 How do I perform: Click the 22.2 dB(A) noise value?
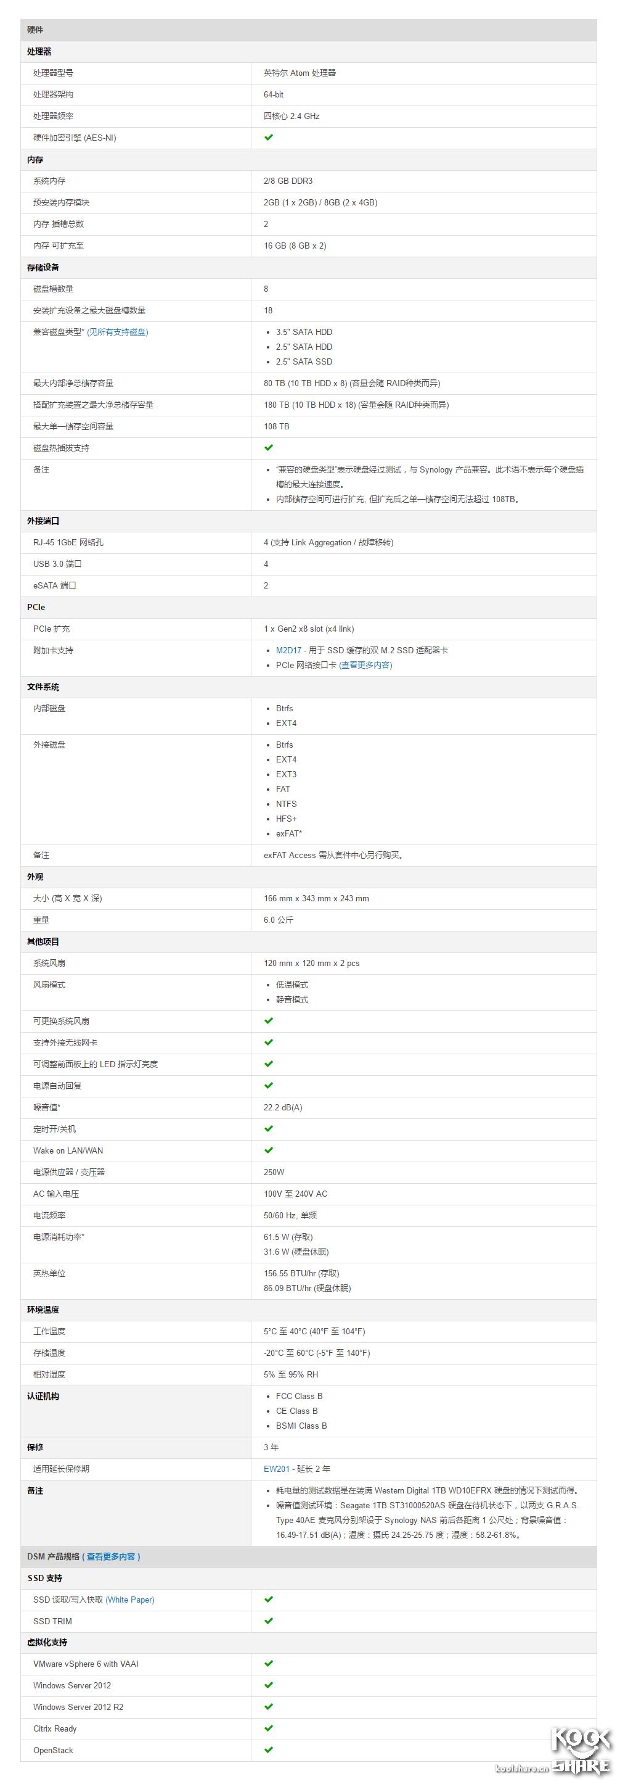coord(283,1107)
